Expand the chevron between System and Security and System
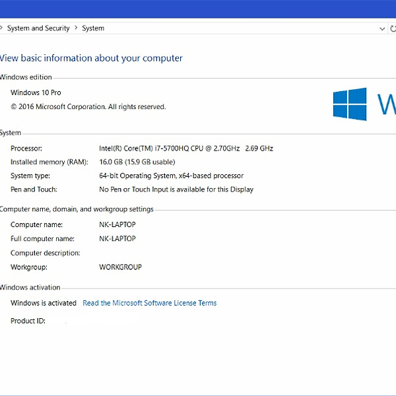 76,28
